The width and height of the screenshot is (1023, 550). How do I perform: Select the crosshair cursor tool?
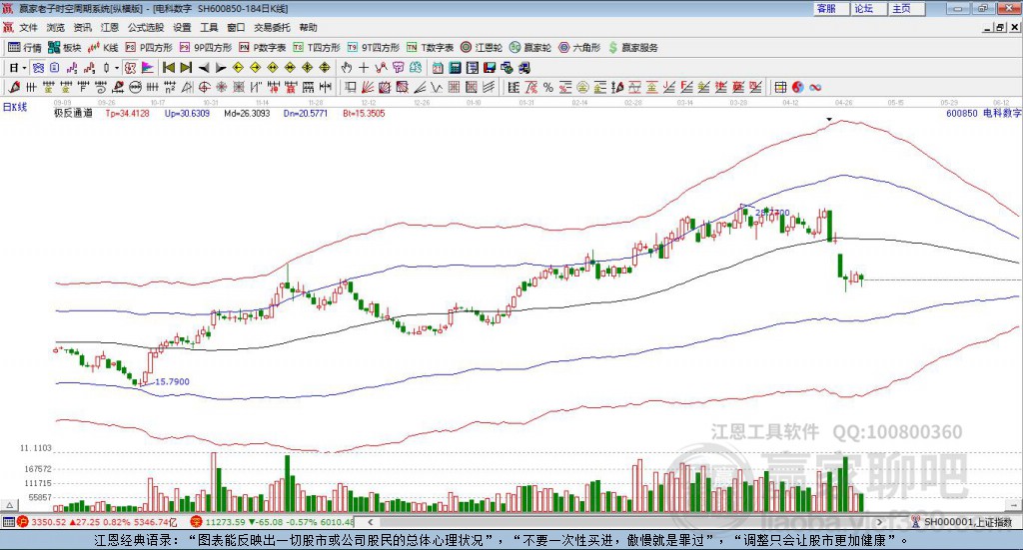coord(364,68)
